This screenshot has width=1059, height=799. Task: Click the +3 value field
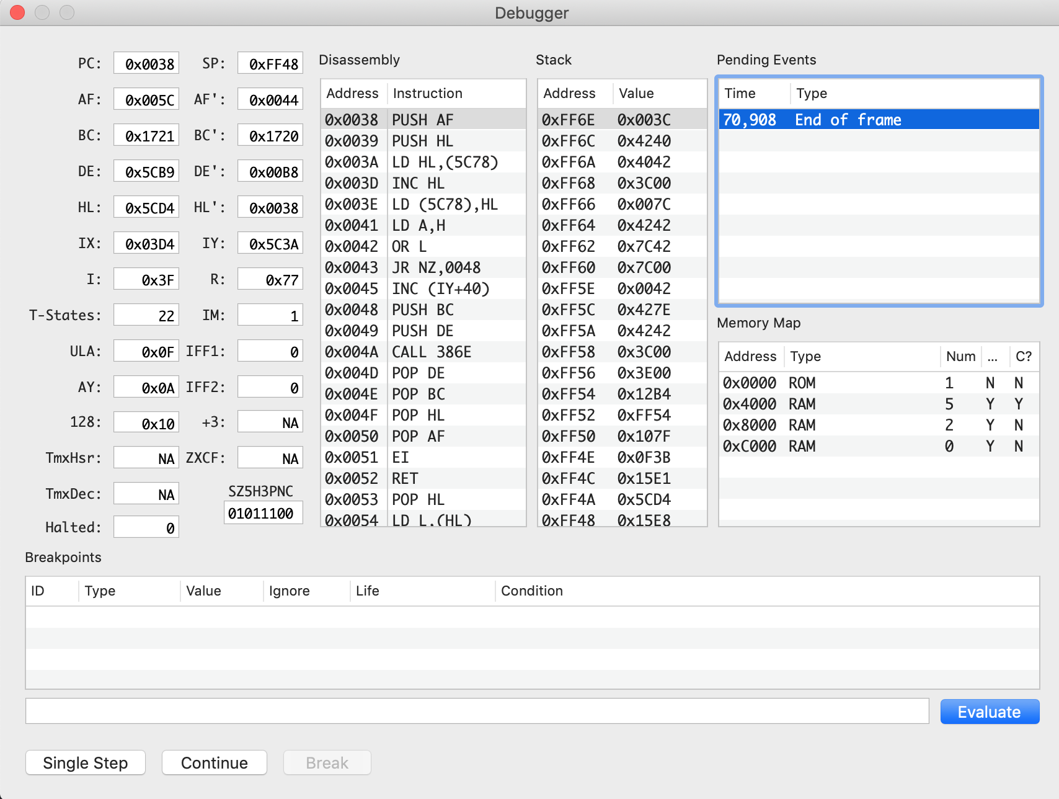(x=270, y=422)
